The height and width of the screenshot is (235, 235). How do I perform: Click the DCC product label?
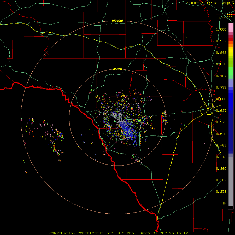pyautogui.click(x=229, y=16)
